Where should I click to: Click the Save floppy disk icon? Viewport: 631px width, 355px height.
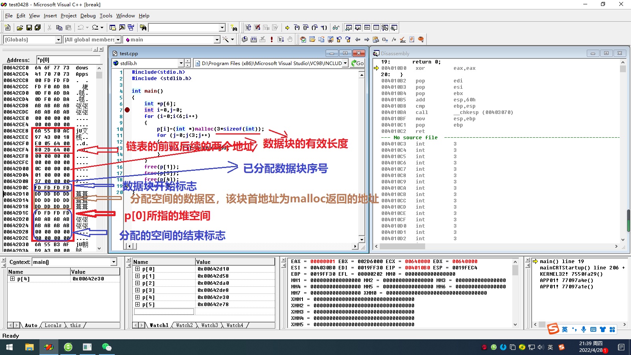coord(29,28)
